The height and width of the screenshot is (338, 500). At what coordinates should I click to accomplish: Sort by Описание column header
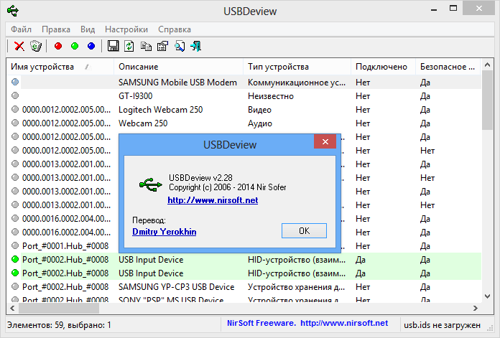(x=179, y=67)
